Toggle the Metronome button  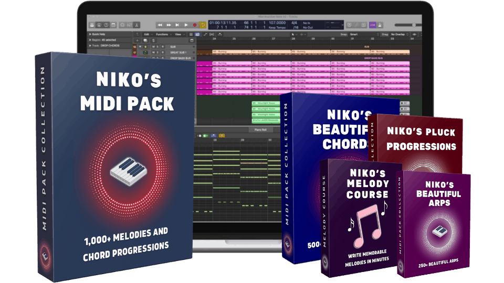[x=380, y=25]
